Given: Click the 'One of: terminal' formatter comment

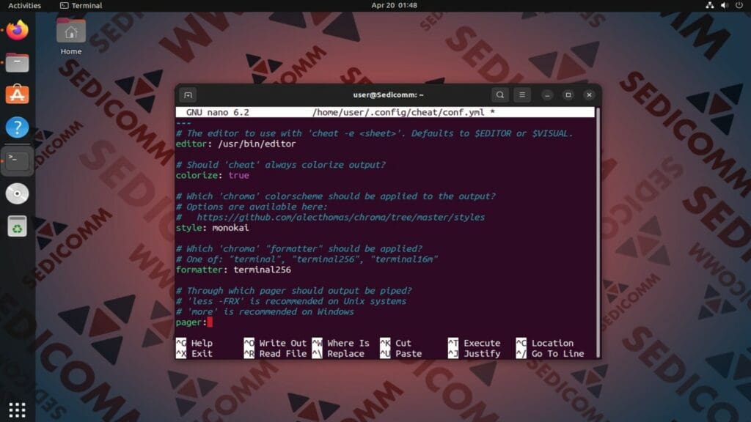Looking at the screenshot, I should pyautogui.click(x=307, y=259).
